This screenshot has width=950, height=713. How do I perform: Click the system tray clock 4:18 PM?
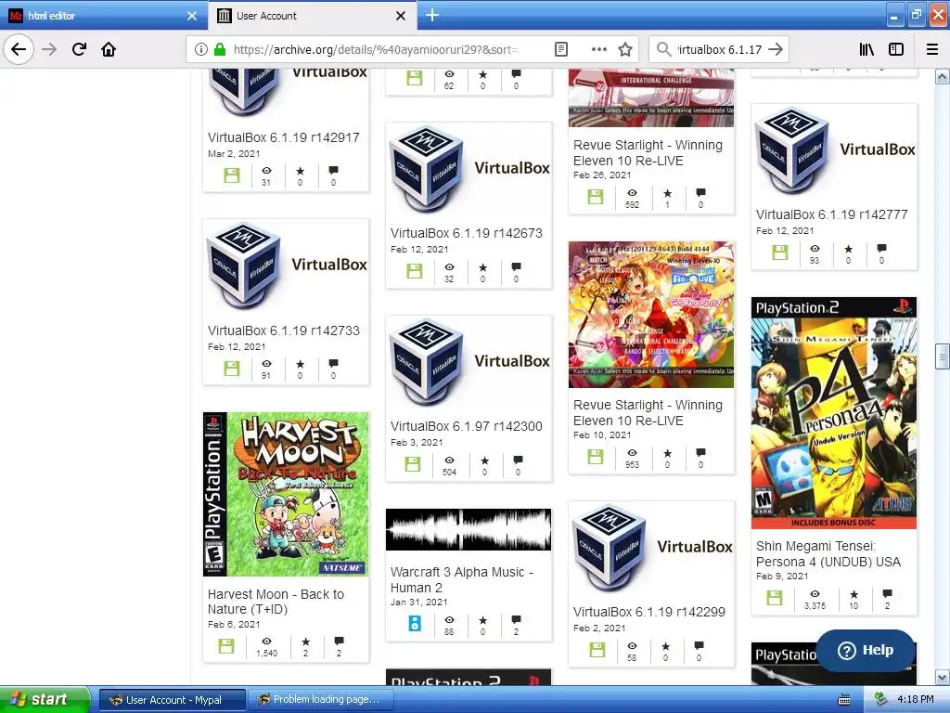(916, 699)
